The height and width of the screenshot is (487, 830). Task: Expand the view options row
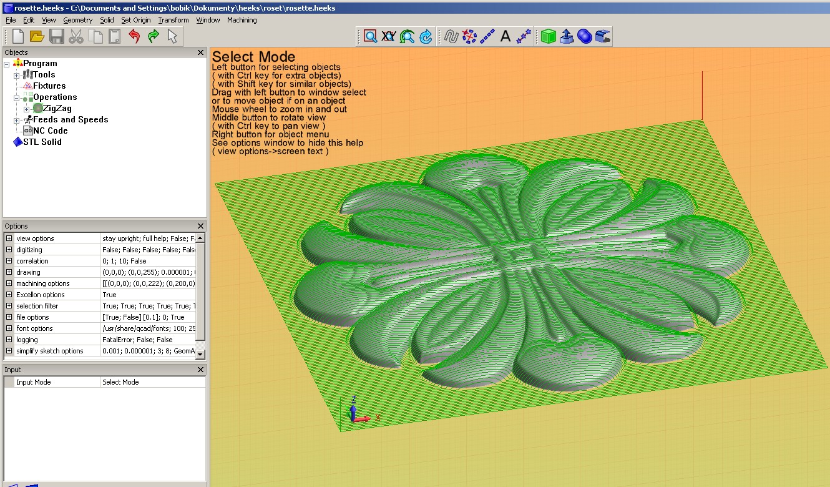pos(9,239)
